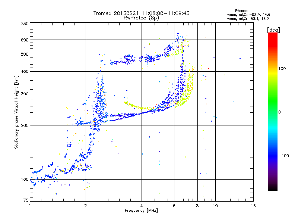Click the y-axis '75' tick label
Image resolution: width=298 pixels, height=224 pixels.
tap(26, 200)
